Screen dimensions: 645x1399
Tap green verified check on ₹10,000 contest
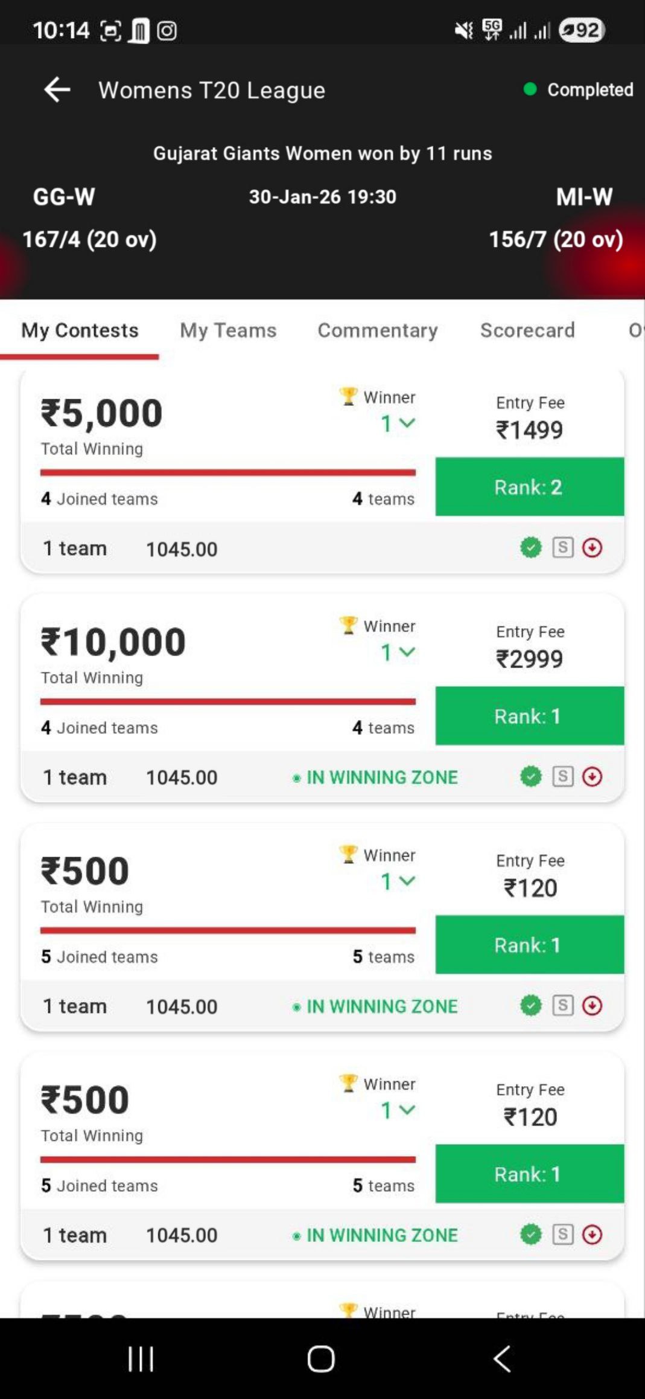(x=530, y=777)
